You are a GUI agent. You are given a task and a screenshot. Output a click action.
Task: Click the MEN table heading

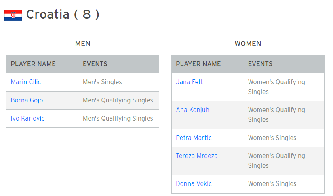click(82, 44)
